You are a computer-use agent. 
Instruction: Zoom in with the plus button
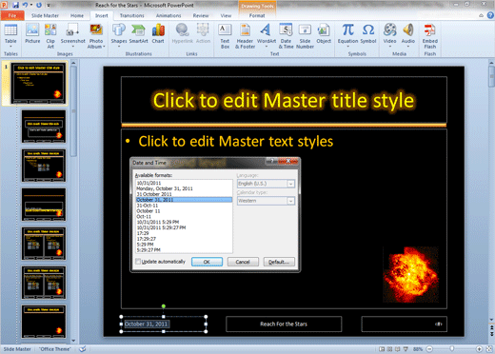[479, 349]
